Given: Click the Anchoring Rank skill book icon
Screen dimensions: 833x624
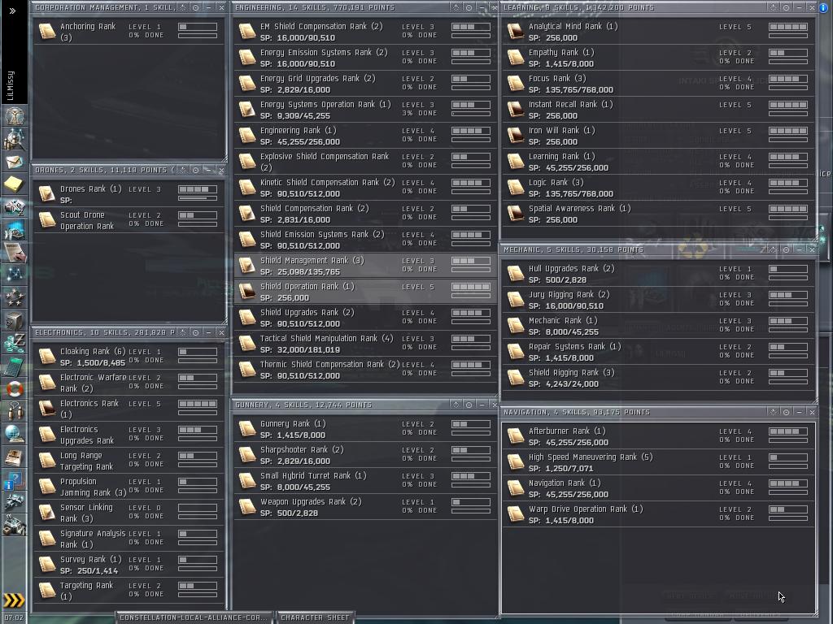Looking at the screenshot, I should pyautogui.click(x=47, y=32).
